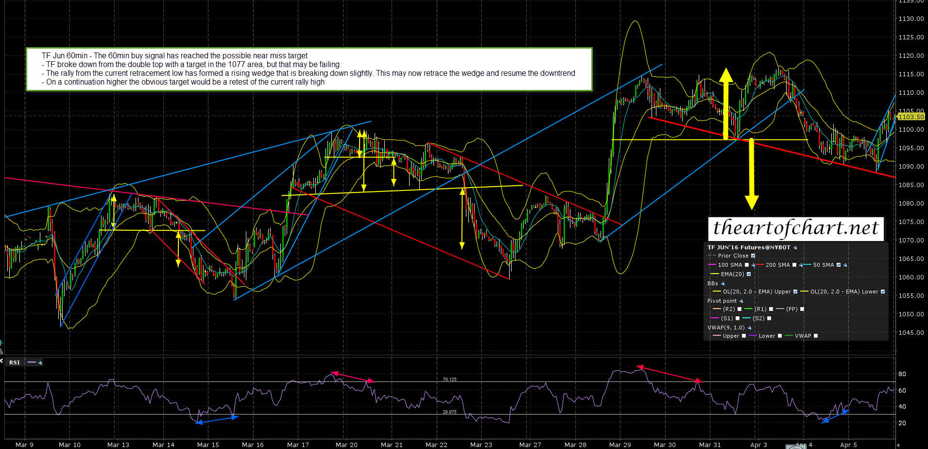Open settings wrench beside TF JUN'16 Futures title
Image resolution: width=928 pixels, height=449 pixels.
tap(795, 248)
